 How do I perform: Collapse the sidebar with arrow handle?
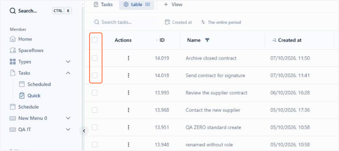click(84, 131)
